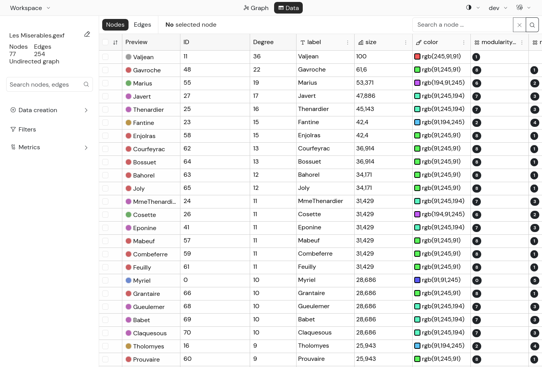Click the edit pencil icon beside Les Miserables.gexf
Screen dimensions: 542x367
87,34
